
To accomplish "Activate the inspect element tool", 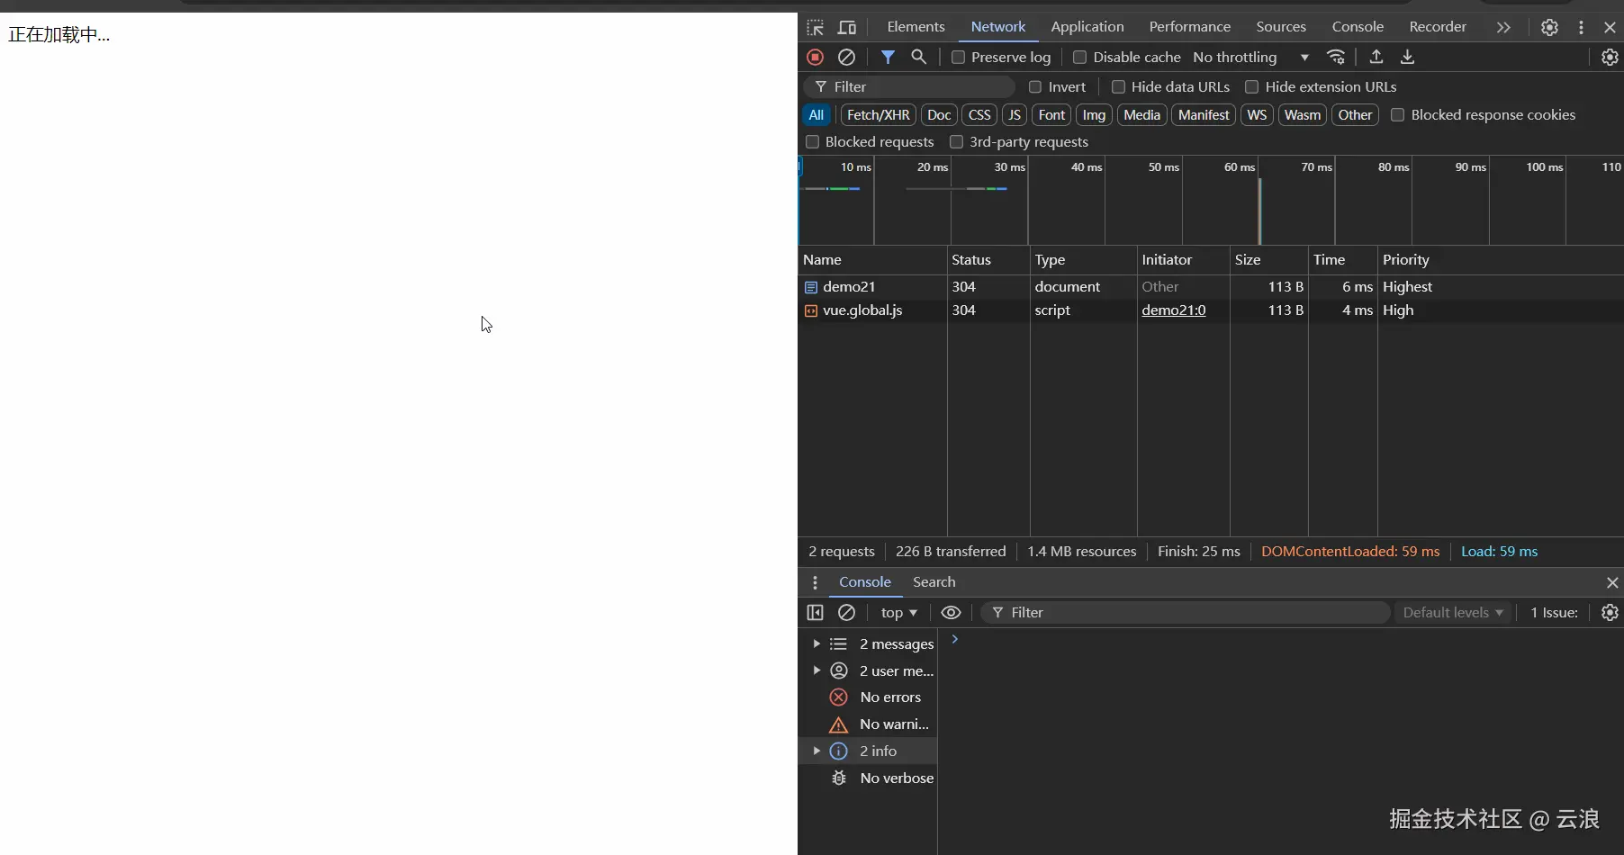I will coord(814,27).
